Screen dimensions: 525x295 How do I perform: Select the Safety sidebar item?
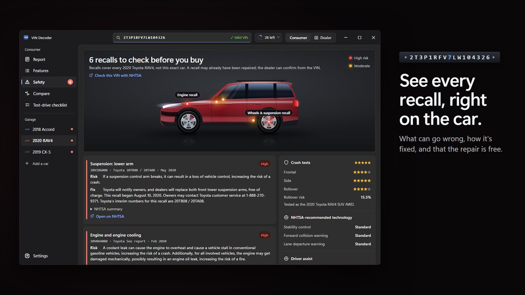(49, 82)
